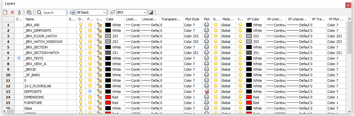Turn off the _BRX_AIR layer light bulb

81,25
